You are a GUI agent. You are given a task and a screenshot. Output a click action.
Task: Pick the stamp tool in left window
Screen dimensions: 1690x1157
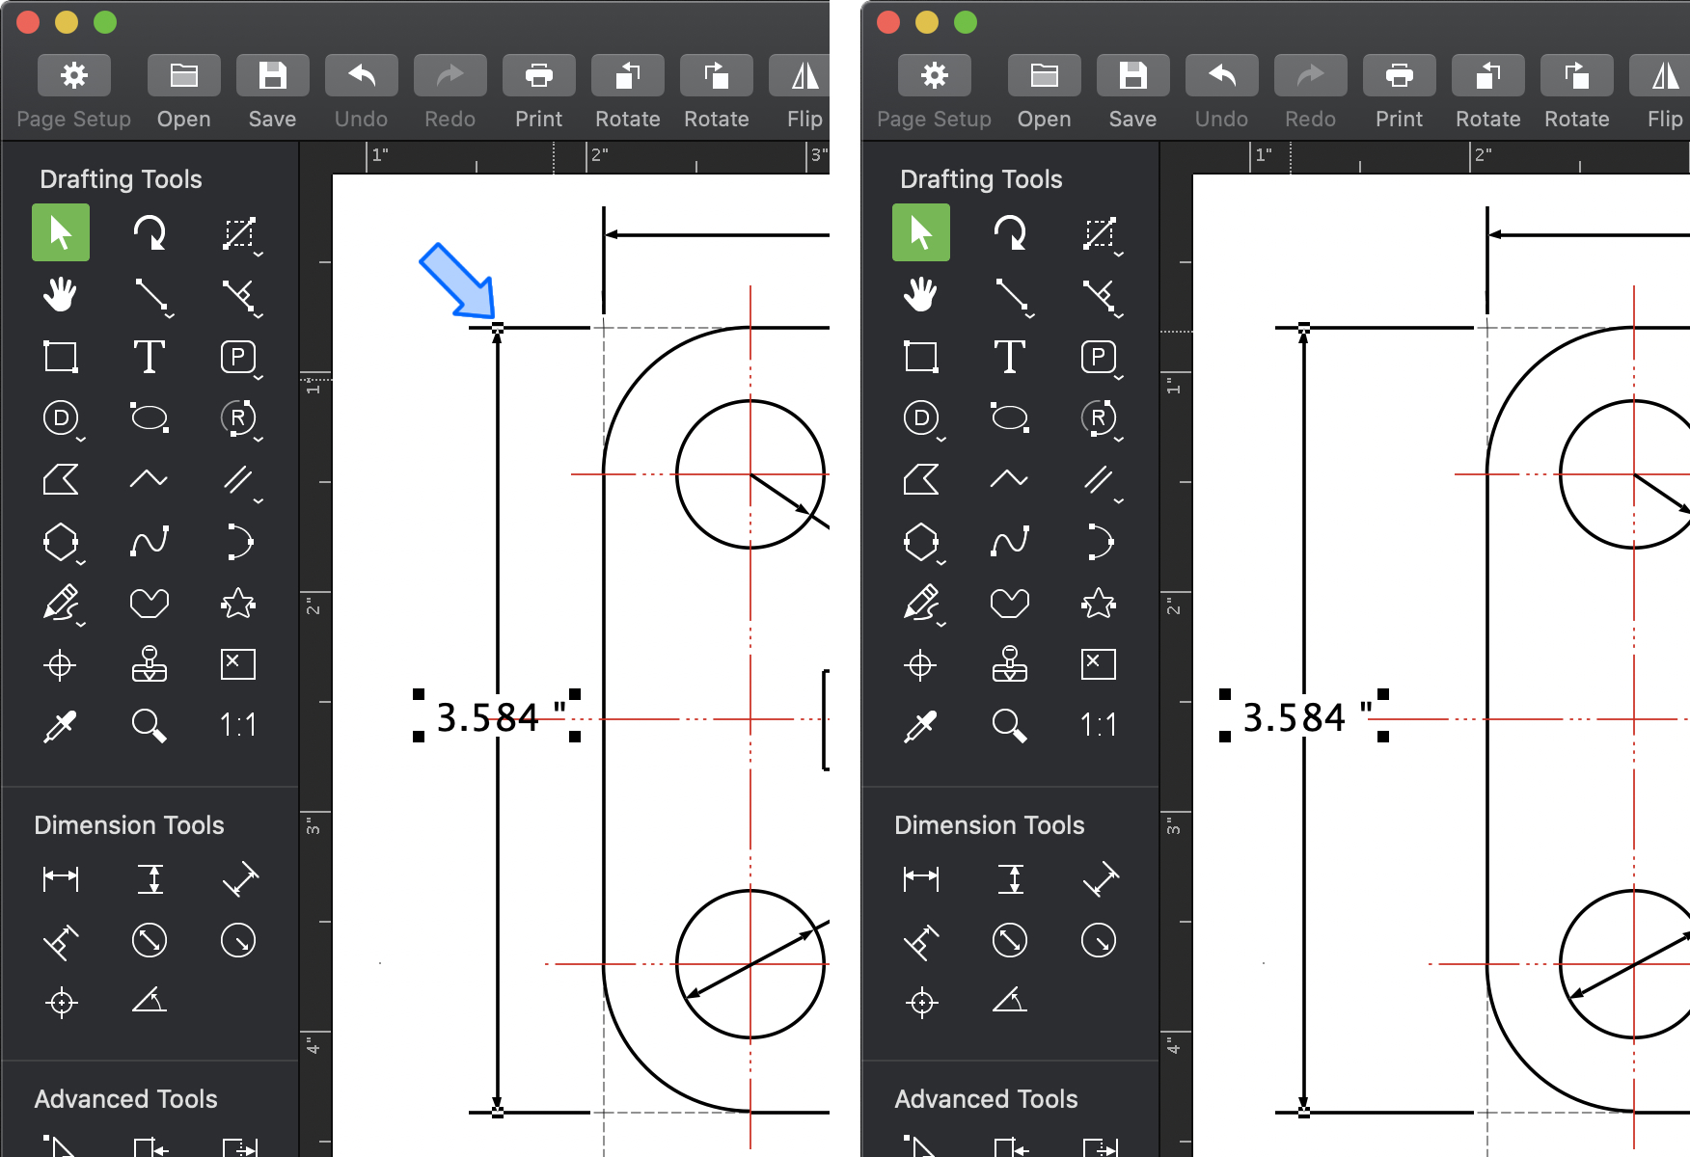pos(150,664)
